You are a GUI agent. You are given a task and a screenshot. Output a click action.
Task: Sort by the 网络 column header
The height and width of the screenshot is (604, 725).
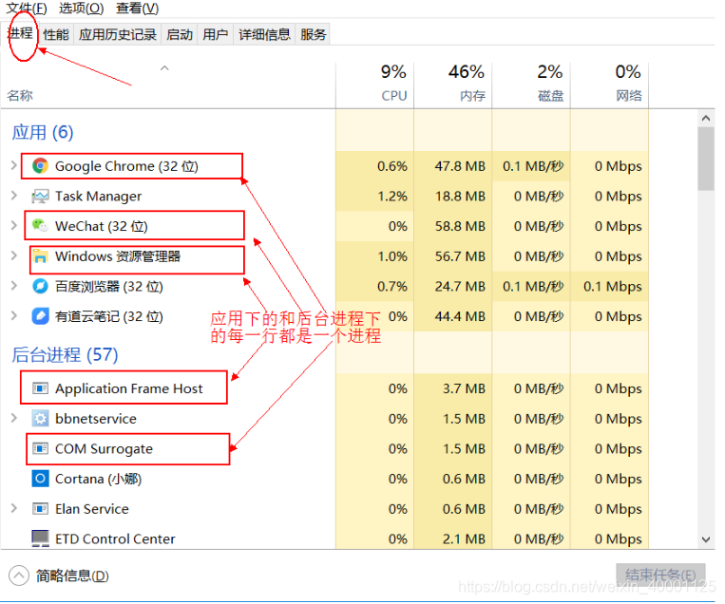coord(610,84)
